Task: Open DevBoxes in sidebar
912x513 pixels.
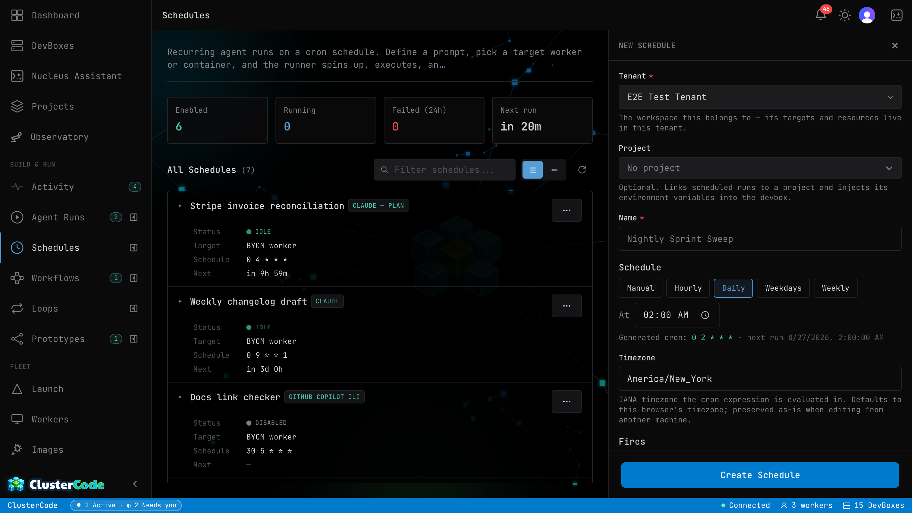Action: (76, 46)
